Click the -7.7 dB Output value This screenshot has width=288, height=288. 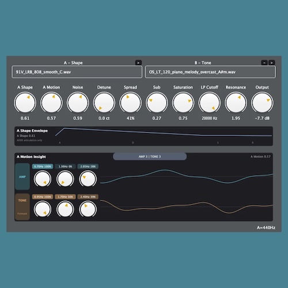coord(262,118)
